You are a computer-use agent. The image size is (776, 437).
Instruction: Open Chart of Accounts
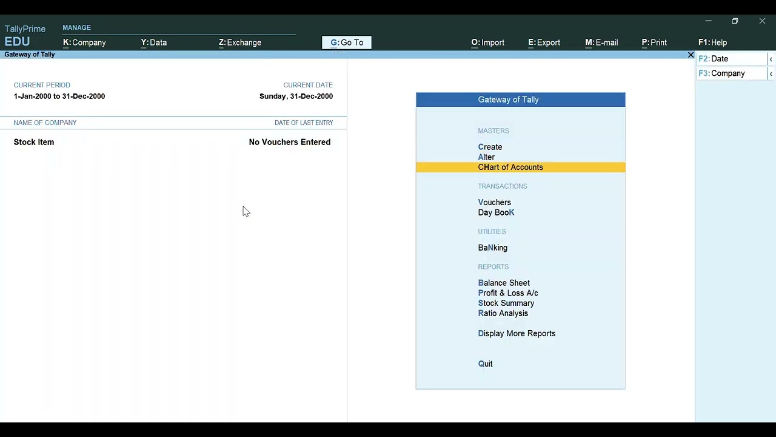(520, 168)
